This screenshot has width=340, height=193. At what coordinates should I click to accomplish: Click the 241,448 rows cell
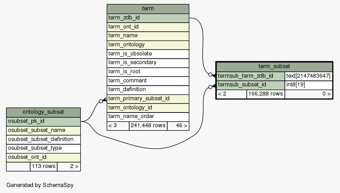tap(148, 126)
